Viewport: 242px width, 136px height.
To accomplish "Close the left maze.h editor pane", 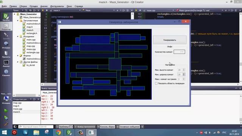I will pos(132,10).
